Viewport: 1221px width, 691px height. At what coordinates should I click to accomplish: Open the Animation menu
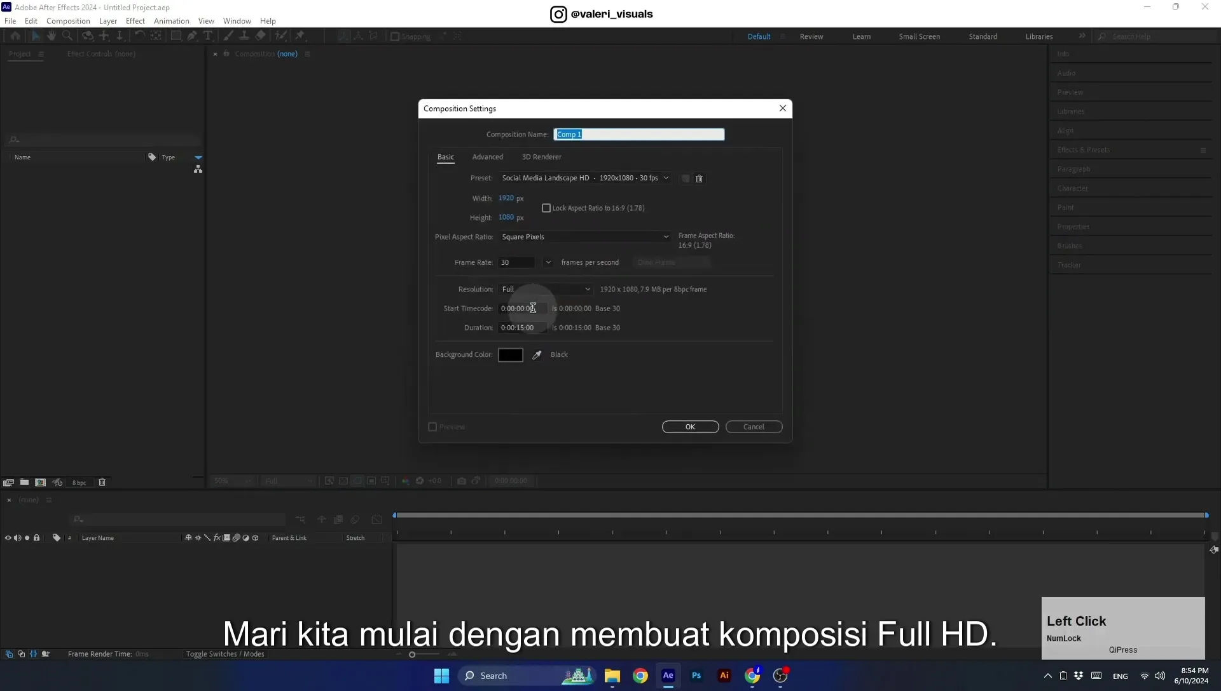(x=172, y=21)
